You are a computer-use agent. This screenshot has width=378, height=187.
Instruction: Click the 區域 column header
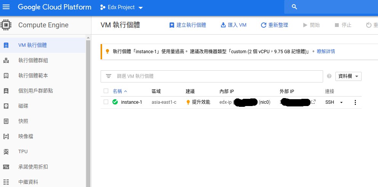pos(156,91)
